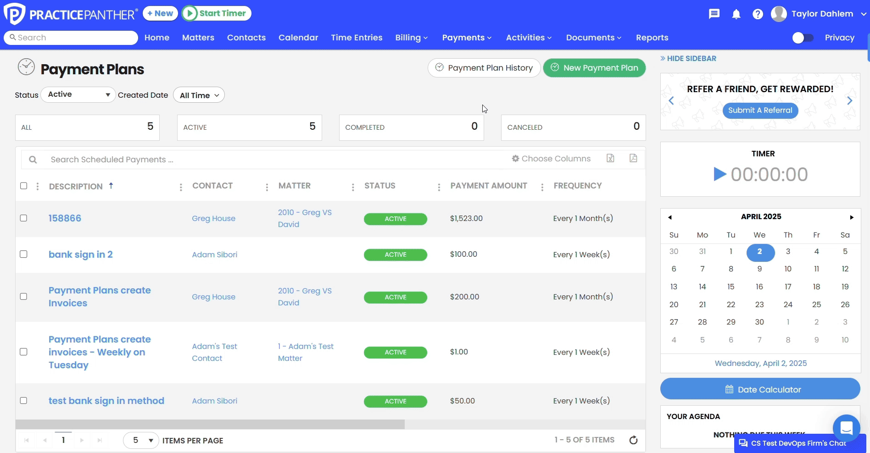This screenshot has width=870, height=453.
Task: Open the Greg House contact in 158866 row
Action: (x=213, y=219)
